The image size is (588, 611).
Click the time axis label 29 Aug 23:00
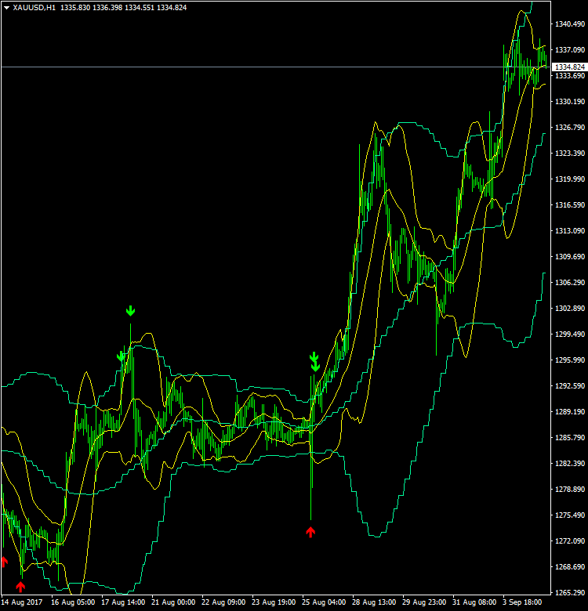pyautogui.click(x=425, y=602)
